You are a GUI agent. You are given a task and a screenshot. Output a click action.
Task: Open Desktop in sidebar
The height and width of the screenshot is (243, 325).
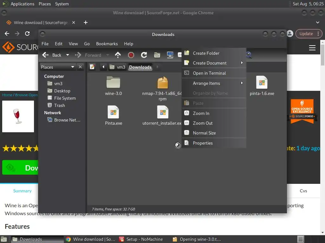pyautogui.click(x=59, y=91)
